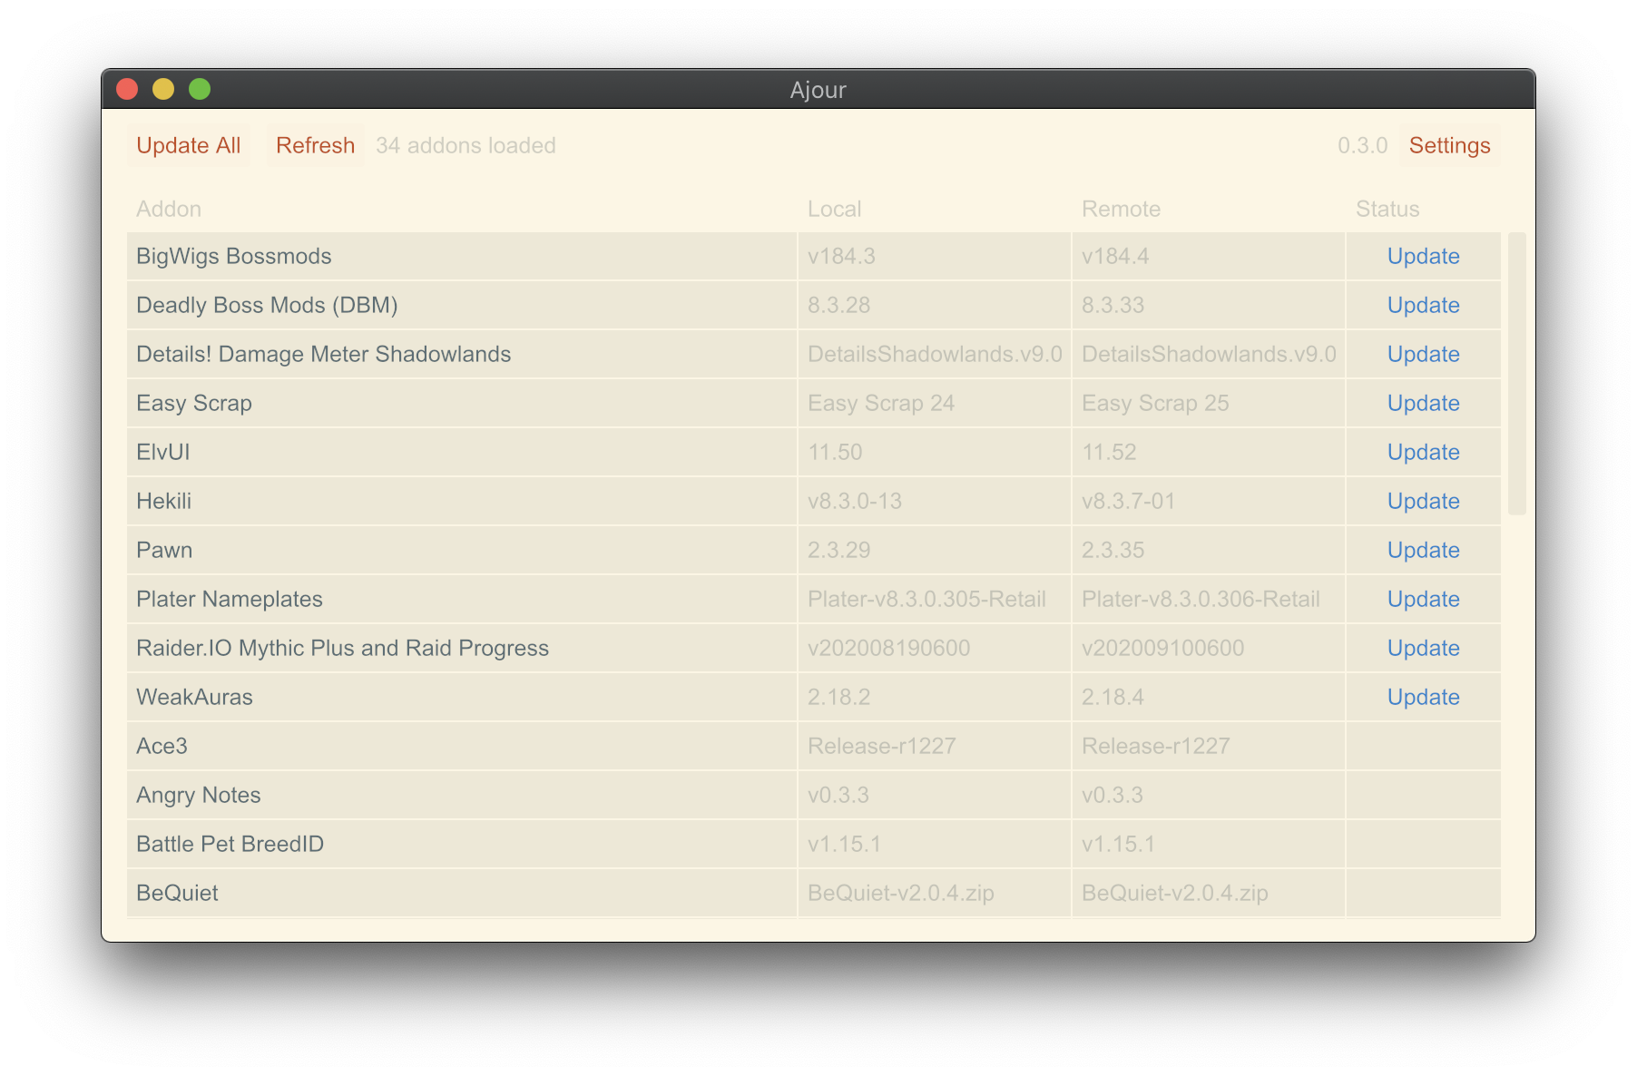Update the Hekili addon
Screen dimensions: 1637x1076
pos(1423,501)
